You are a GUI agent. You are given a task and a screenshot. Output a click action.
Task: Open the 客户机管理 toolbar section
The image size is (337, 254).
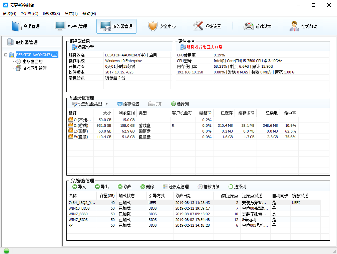(x=71, y=26)
